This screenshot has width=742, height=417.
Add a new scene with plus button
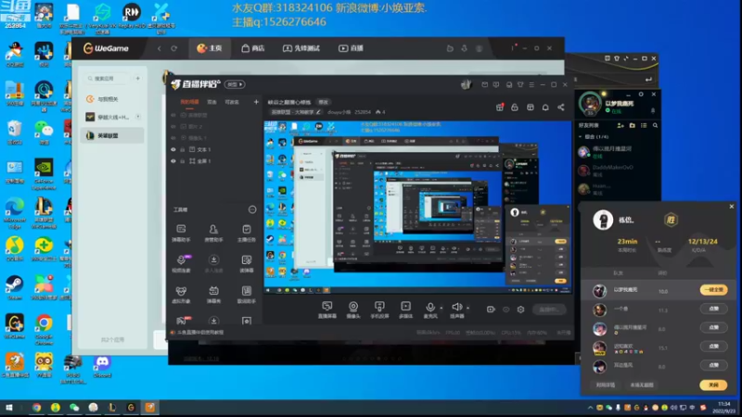tap(256, 102)
